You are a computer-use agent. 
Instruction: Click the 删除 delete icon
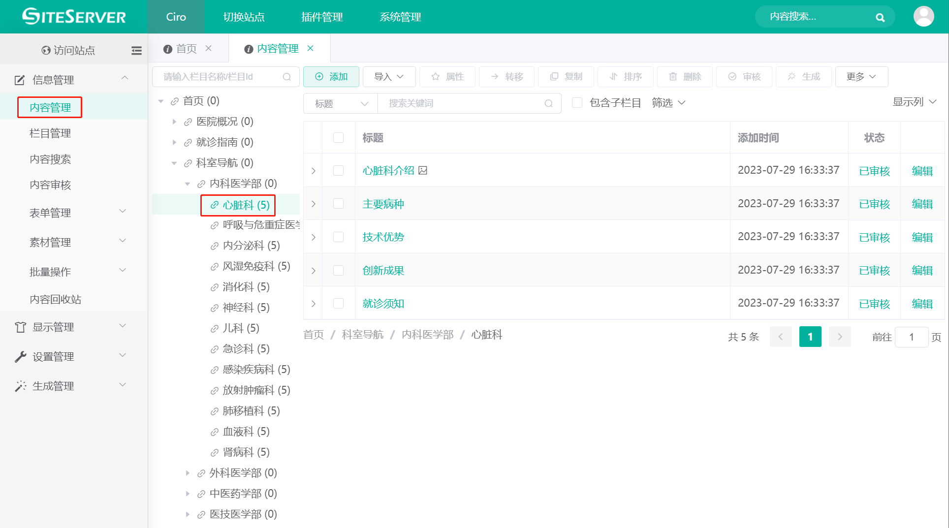pyautogui.click(x=673, y=77)
